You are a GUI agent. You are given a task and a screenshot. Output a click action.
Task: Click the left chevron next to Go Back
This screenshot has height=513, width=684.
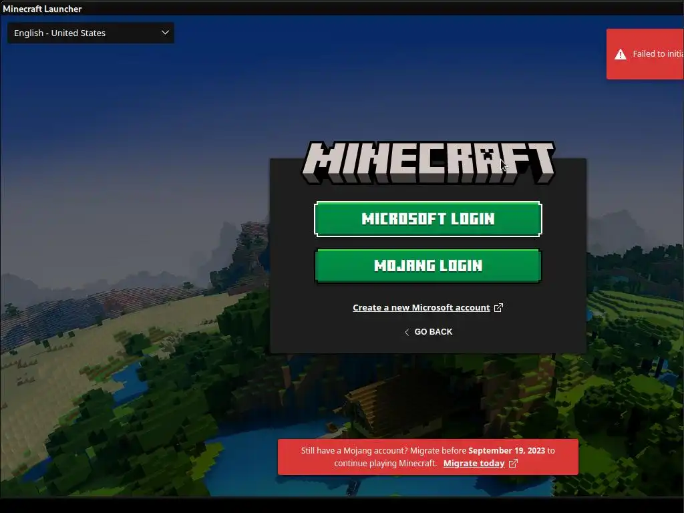pos(407,333)
